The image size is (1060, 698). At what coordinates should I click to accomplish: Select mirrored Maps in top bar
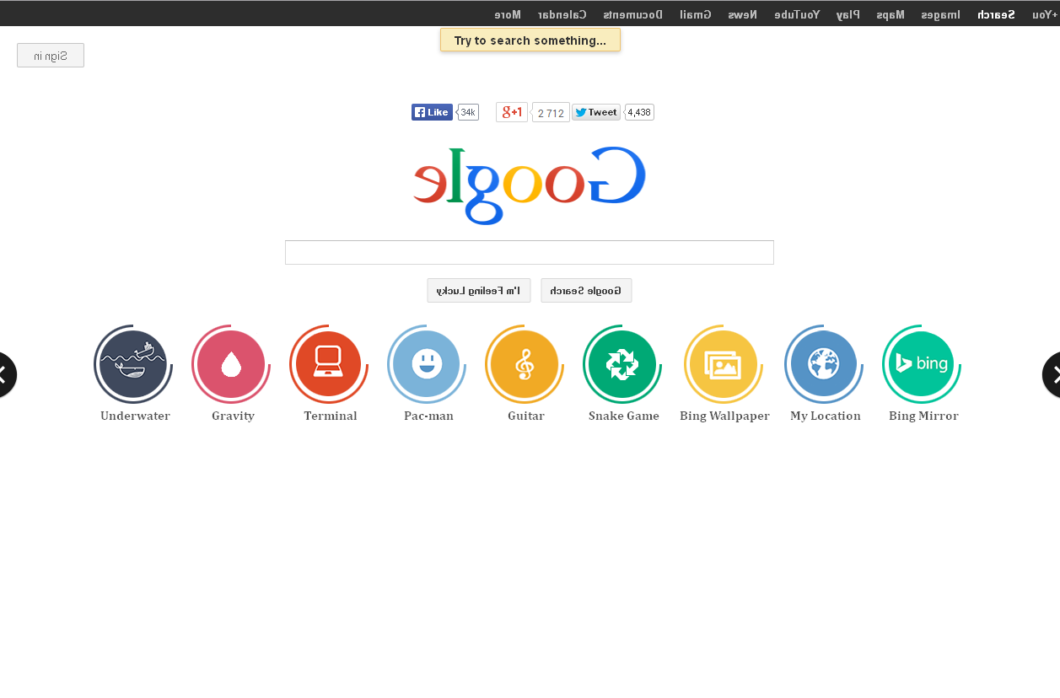click(891, 14)
